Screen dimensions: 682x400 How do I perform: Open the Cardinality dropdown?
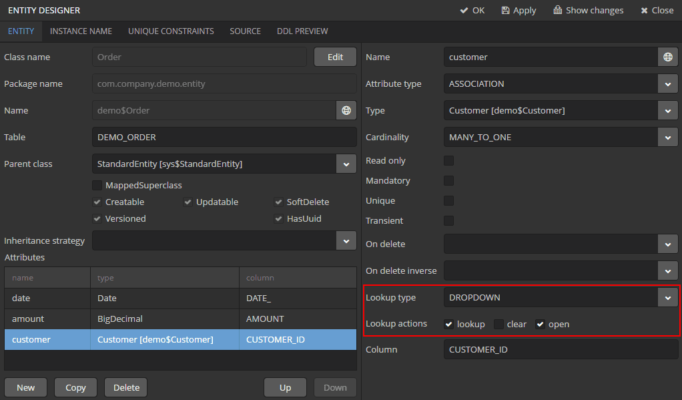pyautogui.click(x=667, y=138)
